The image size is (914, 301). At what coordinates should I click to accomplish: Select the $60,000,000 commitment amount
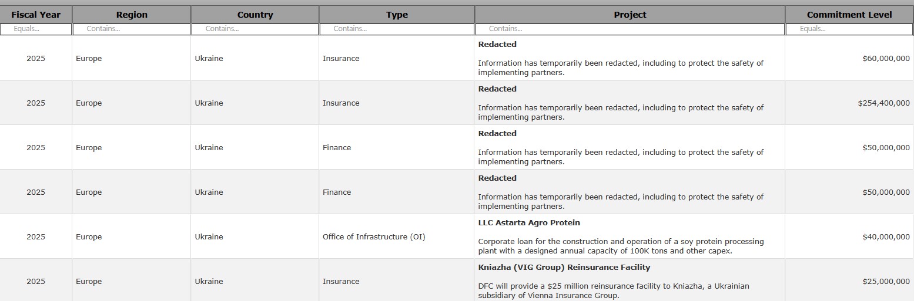point(886,59)
